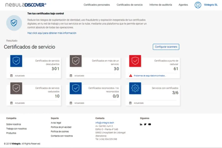
Task: Open the LinkedIn social icon in footer
Action: click(x=141, y=124)
